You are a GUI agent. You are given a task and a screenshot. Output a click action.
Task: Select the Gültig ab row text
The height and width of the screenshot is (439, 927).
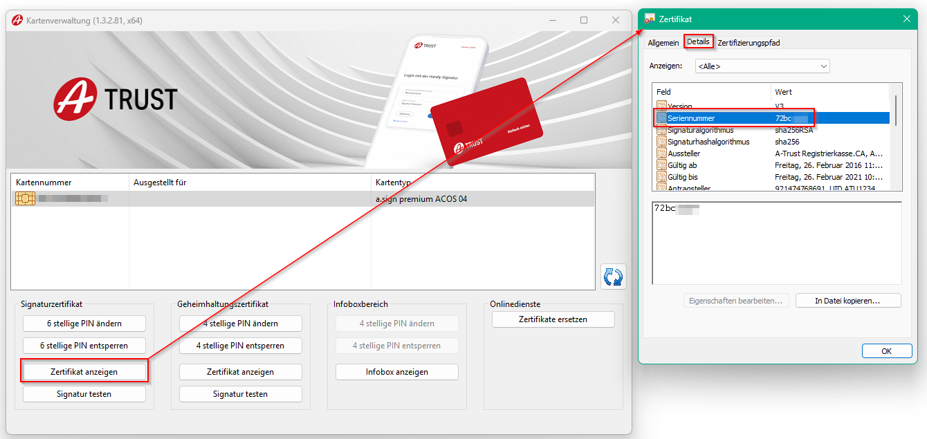point(682,165)
